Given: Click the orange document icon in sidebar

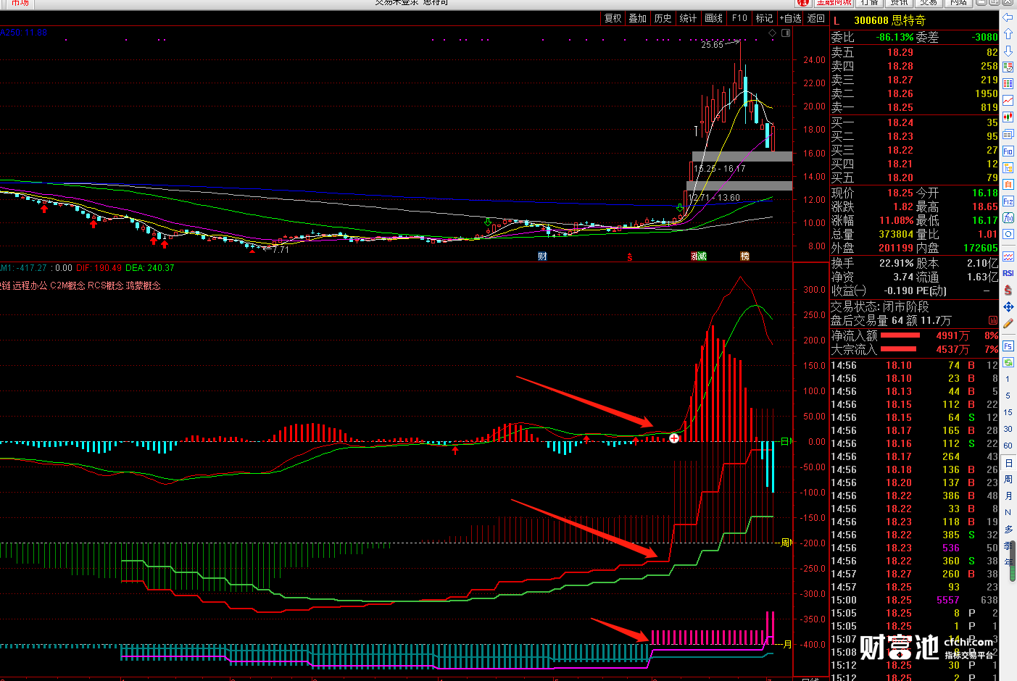Looking at the screenshot, I should 1008,185.
